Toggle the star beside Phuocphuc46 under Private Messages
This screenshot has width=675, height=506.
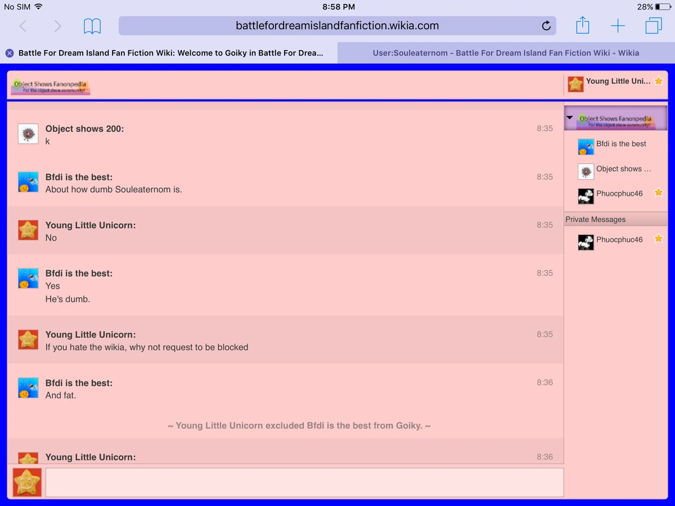click(x=658, y=239)
